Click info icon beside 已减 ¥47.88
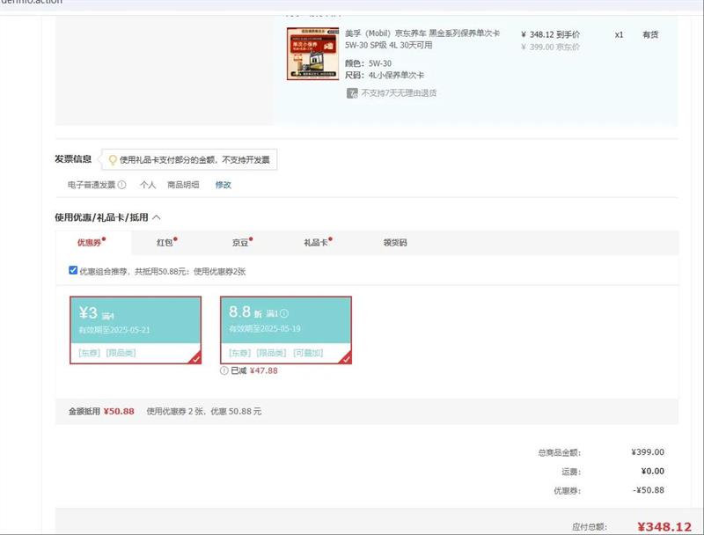Viewport: 704px width, 535px height. coord(224,370)
